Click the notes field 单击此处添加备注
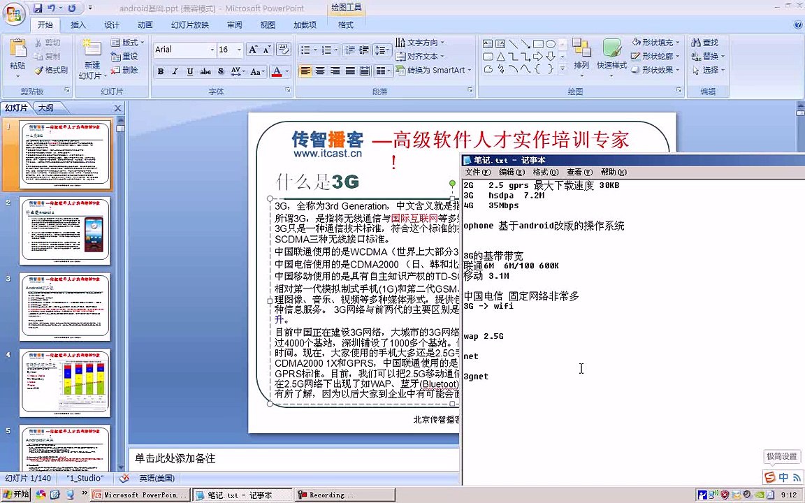Screen dimensions: 805x503 coord(293,458)
